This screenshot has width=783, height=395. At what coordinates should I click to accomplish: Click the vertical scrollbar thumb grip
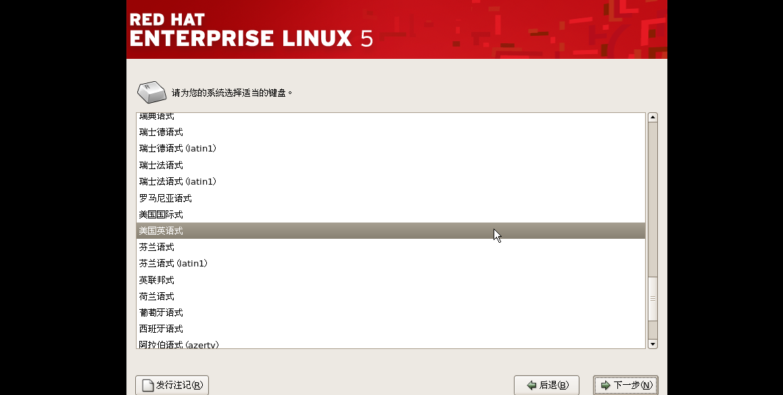point(652,298)
